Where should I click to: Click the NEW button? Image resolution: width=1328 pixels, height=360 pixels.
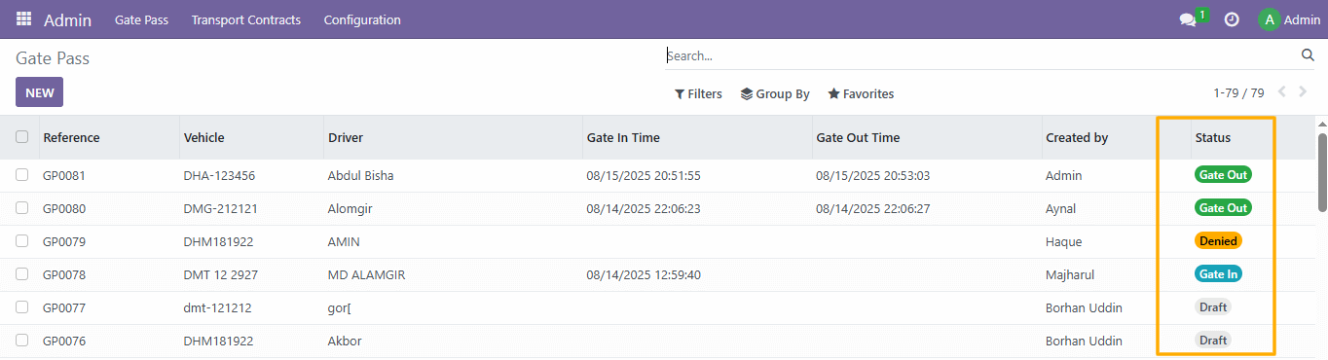[x=39, y=92]
